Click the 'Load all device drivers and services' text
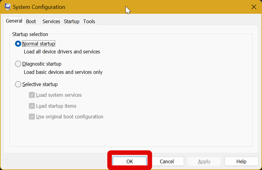 click(x=62, y=52)
